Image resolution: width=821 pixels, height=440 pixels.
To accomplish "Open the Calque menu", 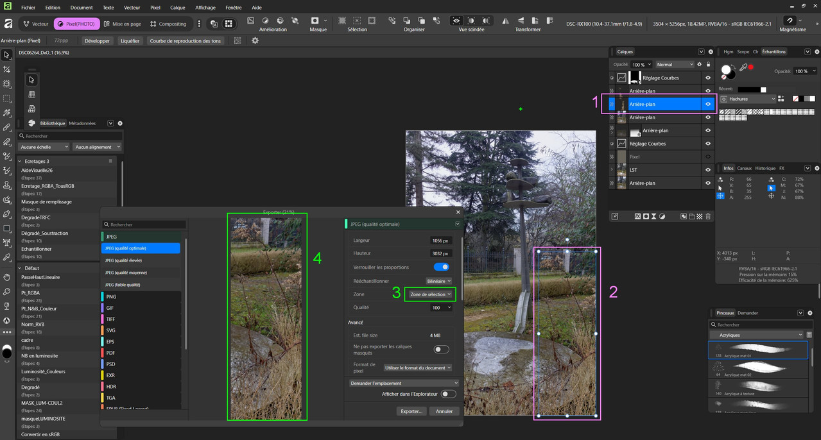I will pyautogui.click(x=178, y=8).
